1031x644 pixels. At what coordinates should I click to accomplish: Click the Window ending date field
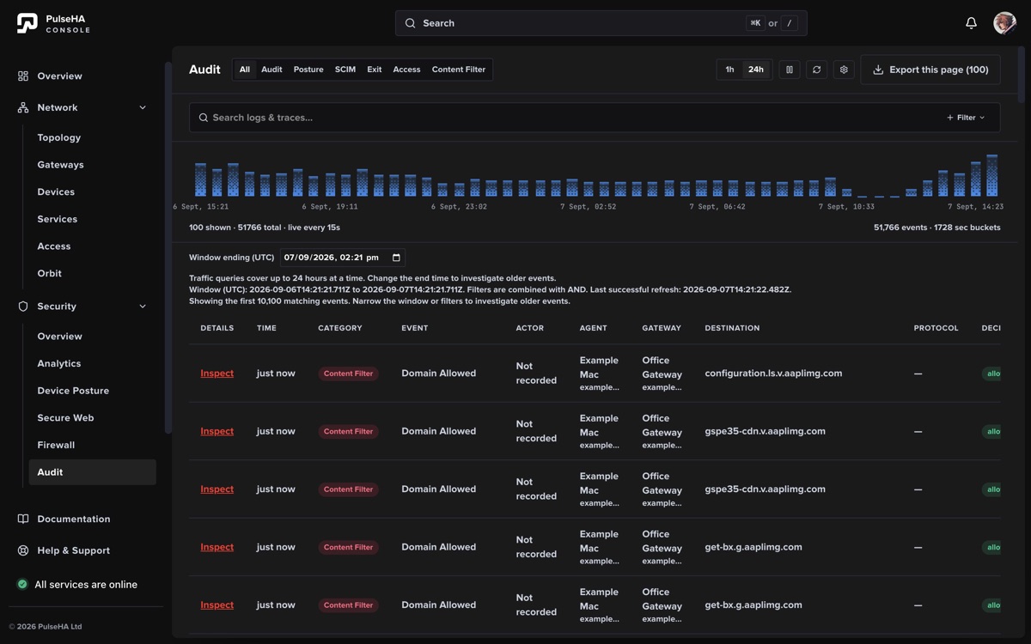[x=343, y=258]
